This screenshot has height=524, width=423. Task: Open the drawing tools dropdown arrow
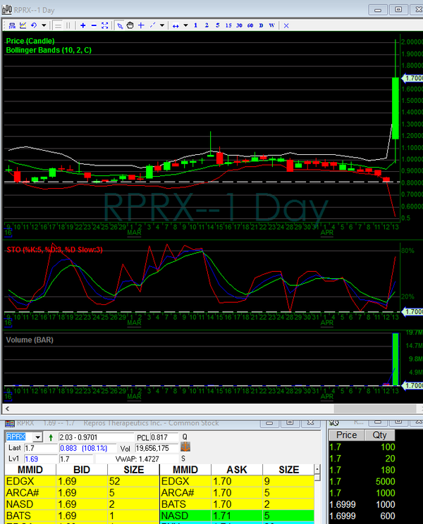tap(161, 25)
